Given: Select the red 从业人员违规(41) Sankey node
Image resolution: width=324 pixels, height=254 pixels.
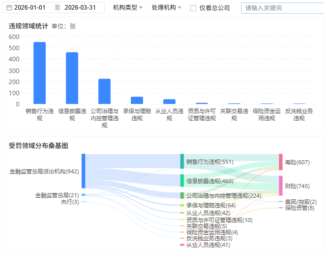Looking at the screenshot, I should tap(182, 245).
